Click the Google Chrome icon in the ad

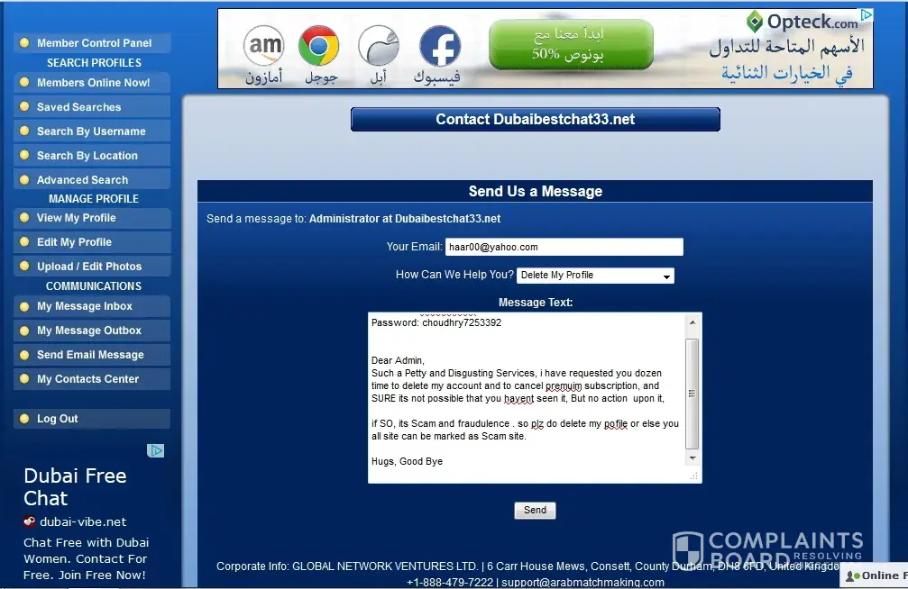click(x=318, y=46)
